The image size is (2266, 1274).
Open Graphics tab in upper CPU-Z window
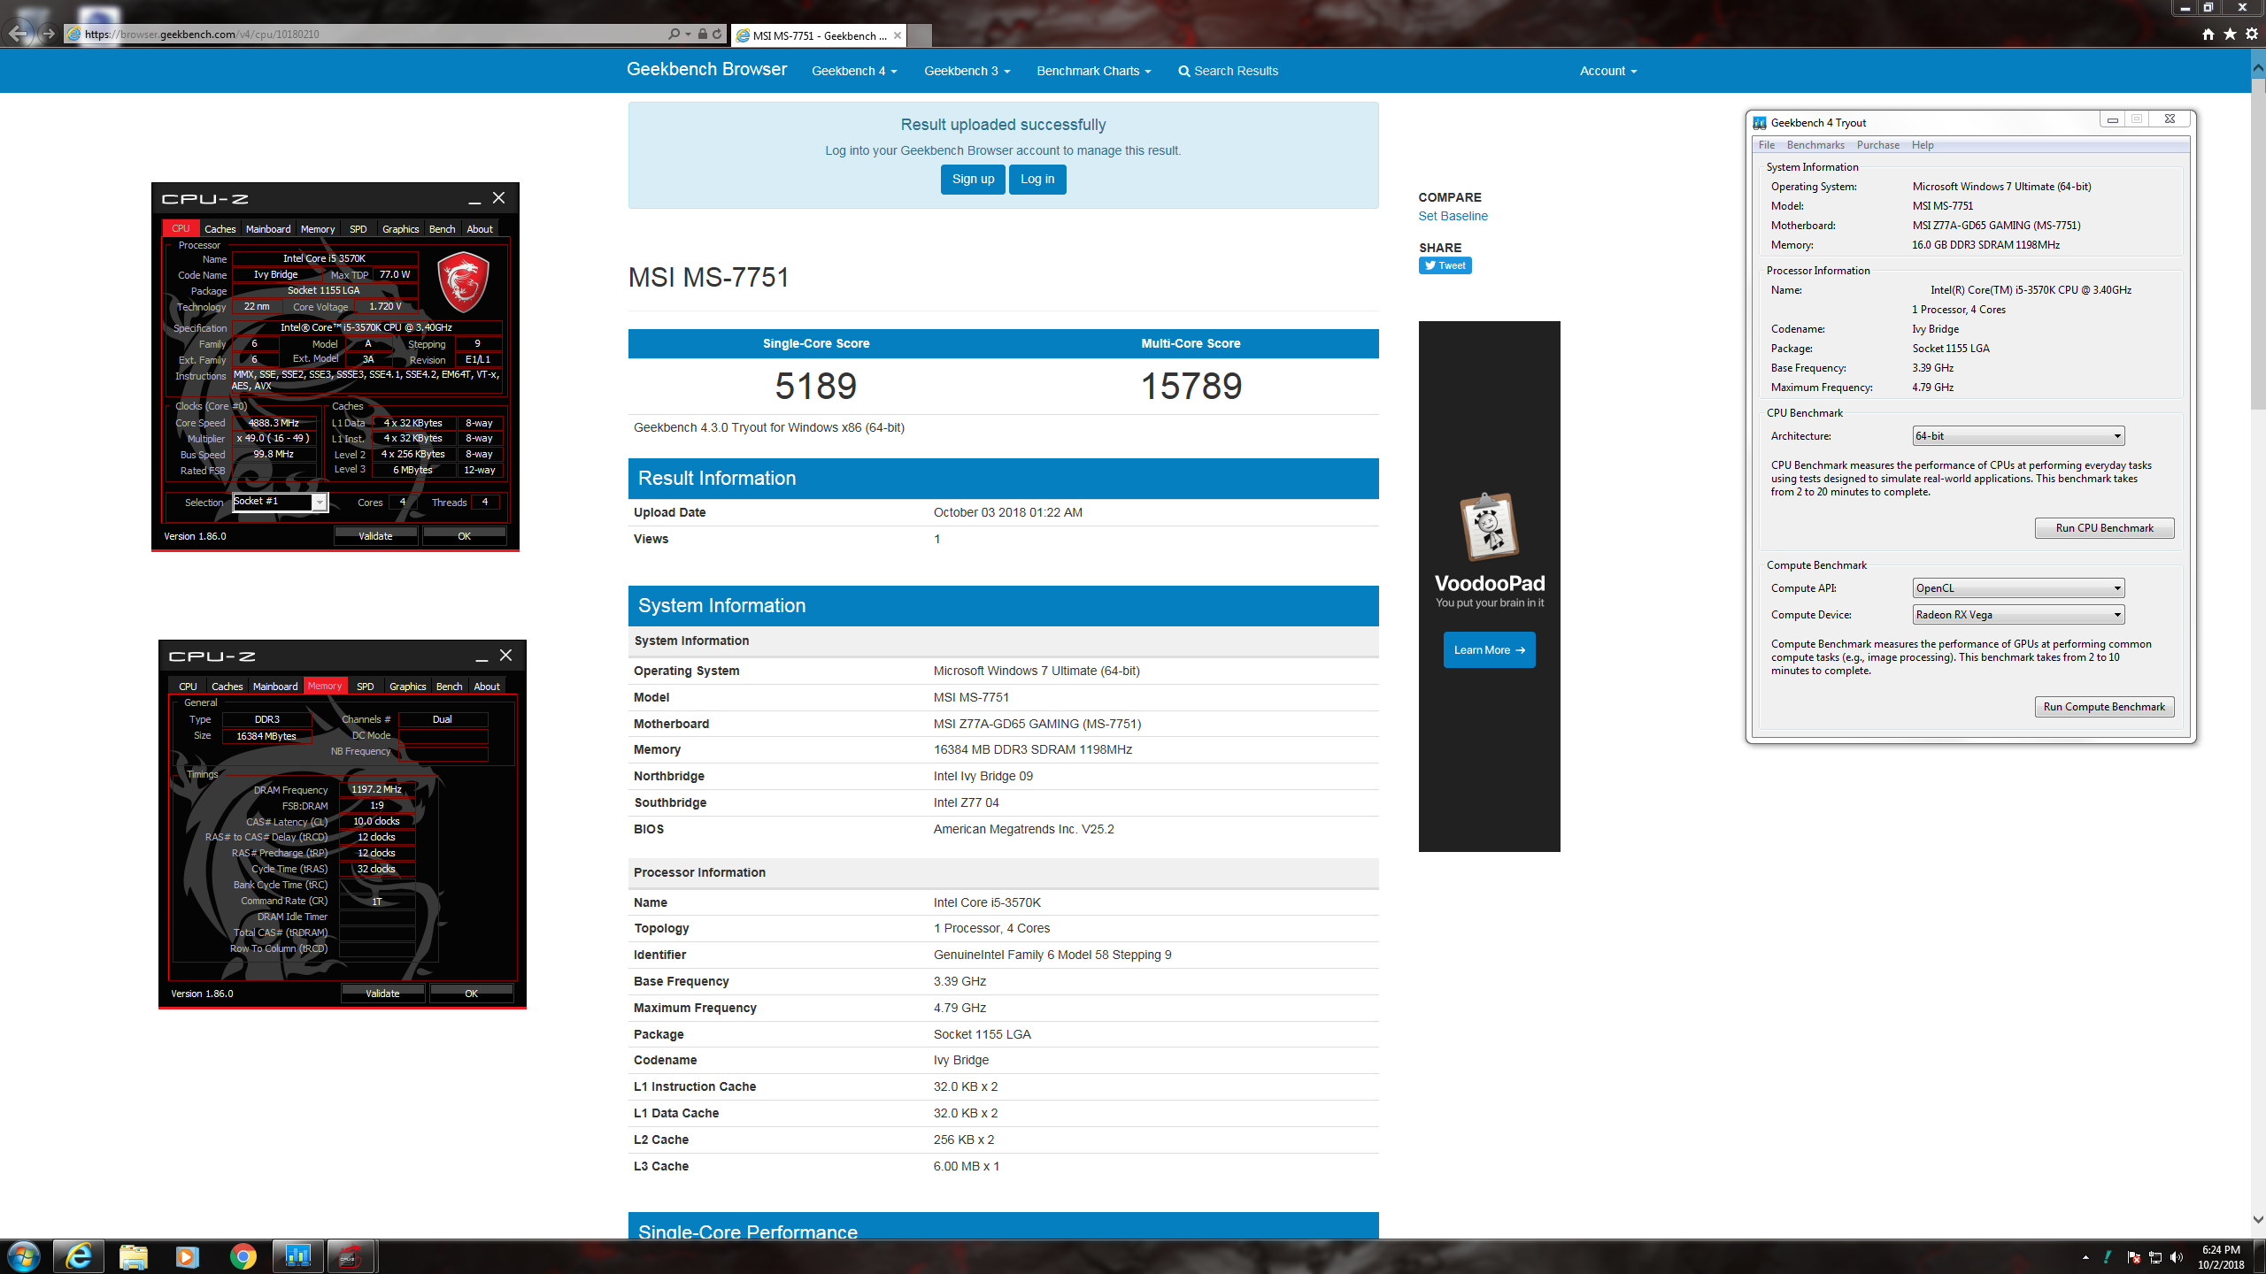coord(400,229)
